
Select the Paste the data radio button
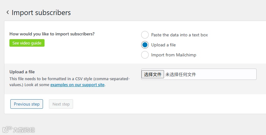(145, 35)
